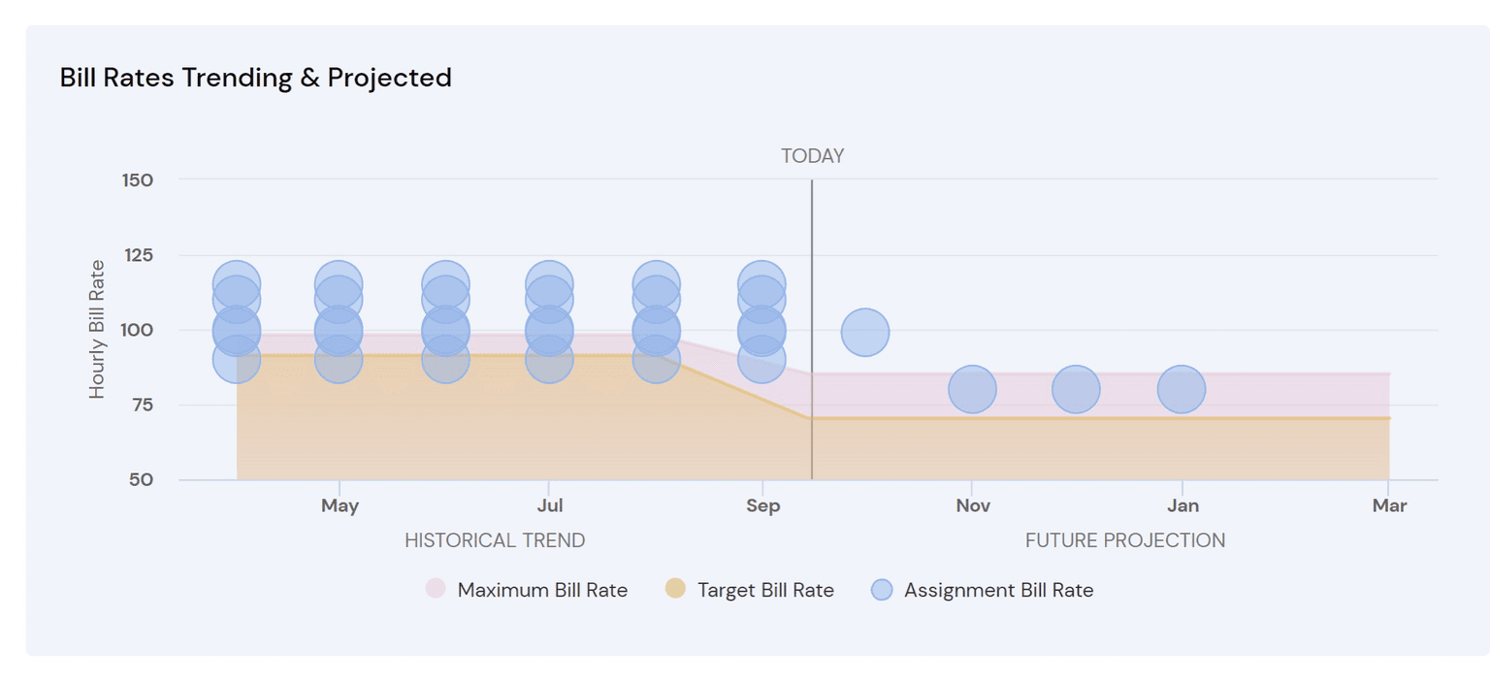Click the FUTURE PROJECTION label
The image size is (1490, 682).
(1125, 540)
